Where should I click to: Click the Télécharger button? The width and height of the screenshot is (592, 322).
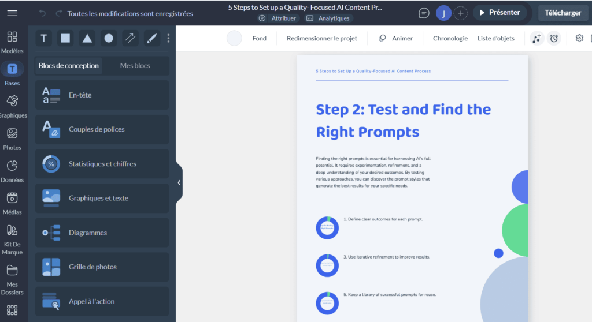click(563, 13)
